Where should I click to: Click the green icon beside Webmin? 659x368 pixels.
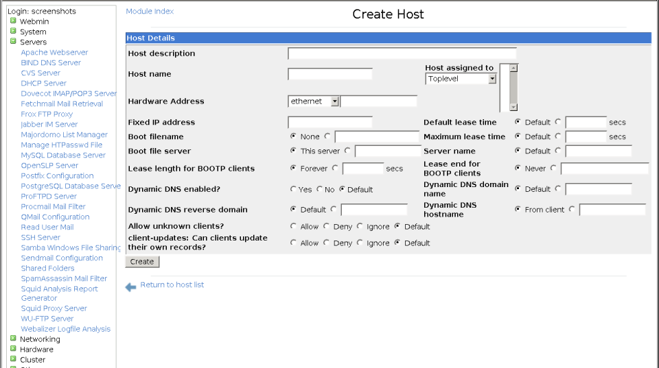point(13,21)
